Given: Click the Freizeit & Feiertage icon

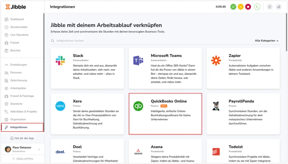Looking at the screenshot, I should click(x=6, y=96).
